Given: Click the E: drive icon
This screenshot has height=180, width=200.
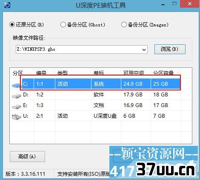Looking at the screenshot, I should point(17,106).
